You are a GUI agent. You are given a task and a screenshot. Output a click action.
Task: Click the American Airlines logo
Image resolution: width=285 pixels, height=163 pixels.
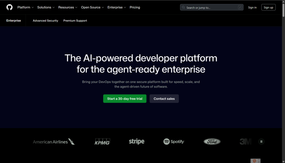coord(54,142)
